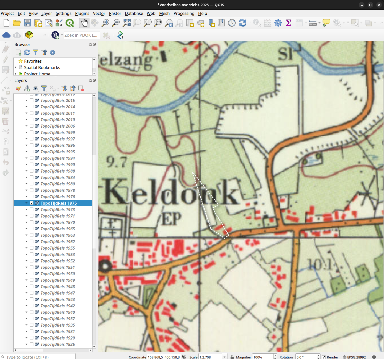Open the Processing Toolbox gear icon
The width and height of the screenshot is (384, 359).
278,23
